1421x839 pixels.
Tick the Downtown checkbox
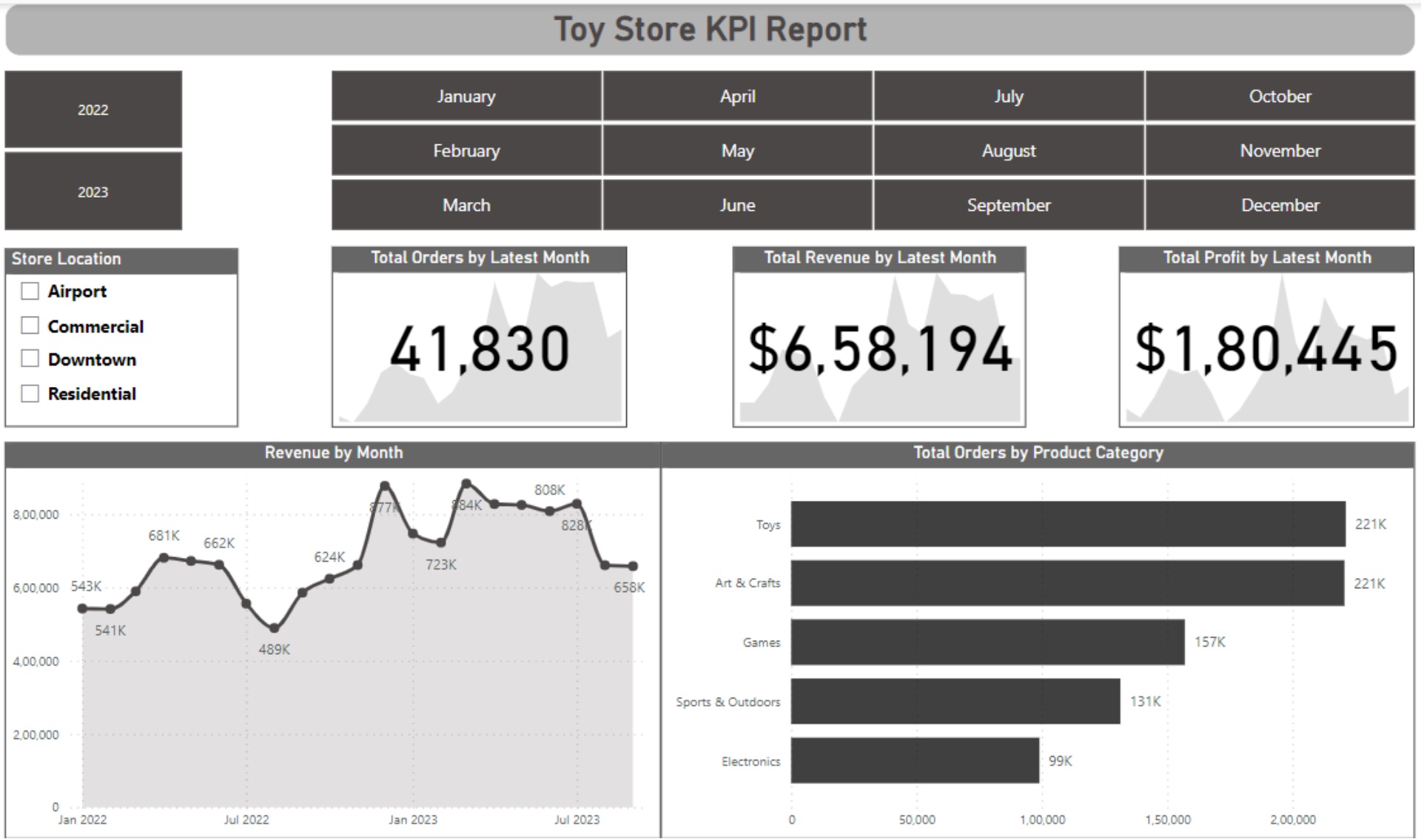coord(30,359)
